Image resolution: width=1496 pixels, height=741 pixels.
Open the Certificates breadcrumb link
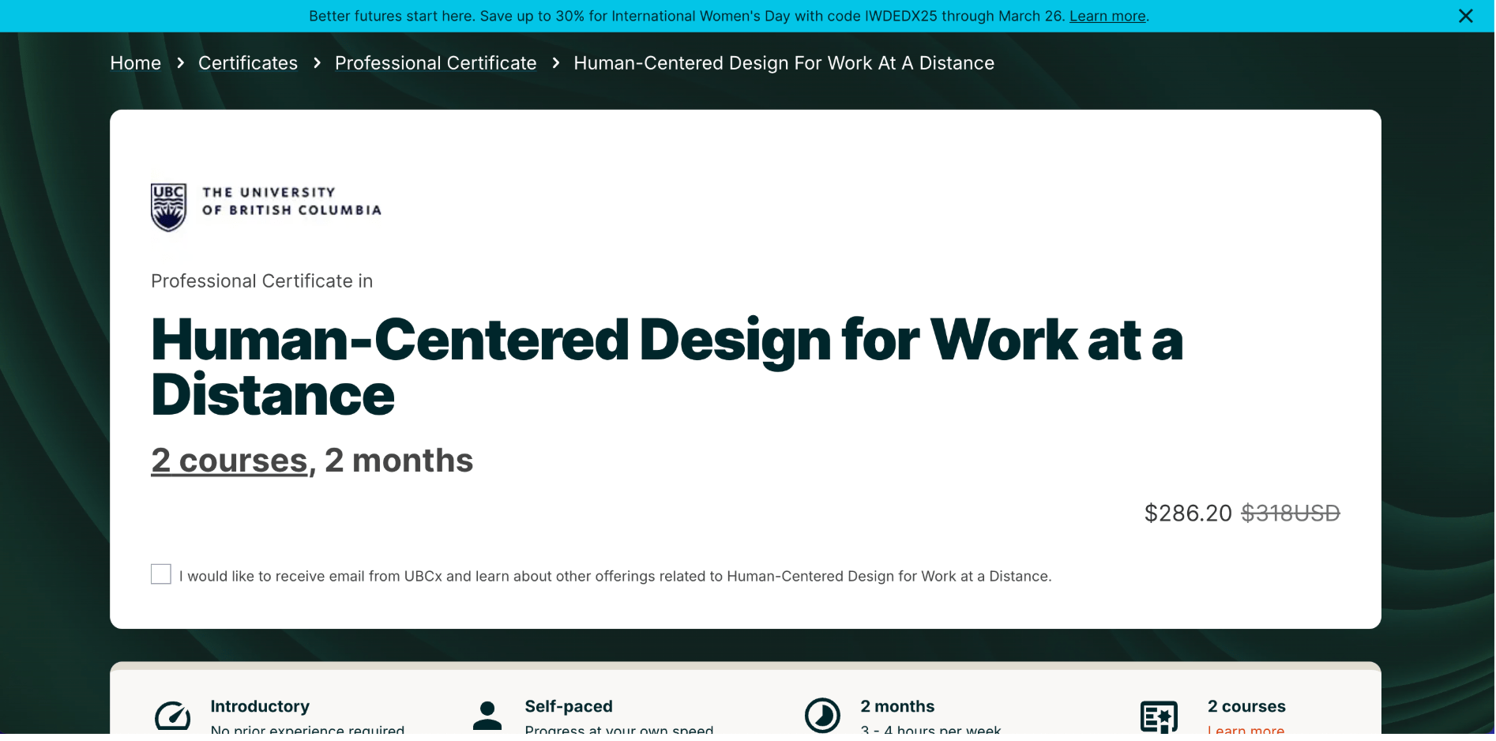coord(248,63)
